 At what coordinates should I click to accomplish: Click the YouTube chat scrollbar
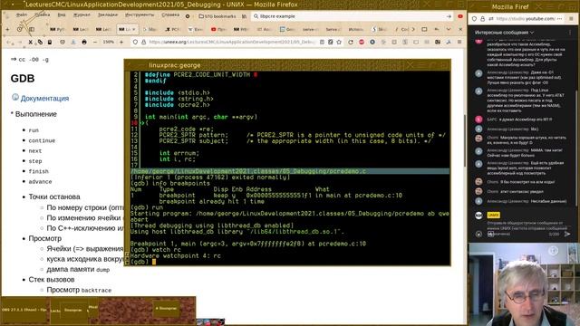(575, 148)
